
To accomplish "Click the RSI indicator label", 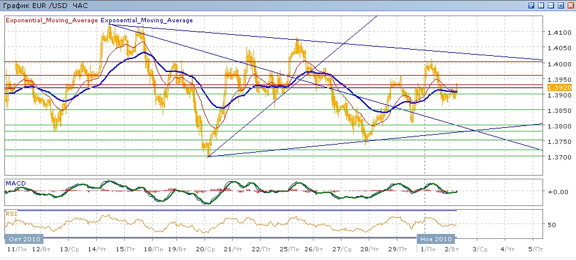I will (x=12, y=213).
